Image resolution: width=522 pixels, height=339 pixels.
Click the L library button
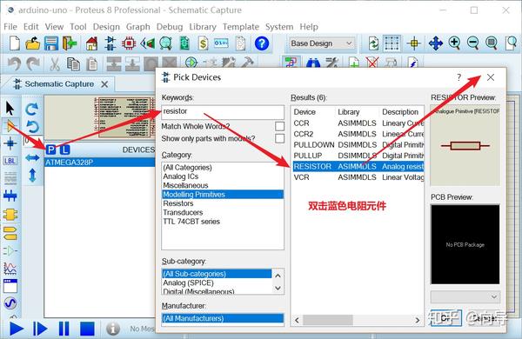(64, 150)
